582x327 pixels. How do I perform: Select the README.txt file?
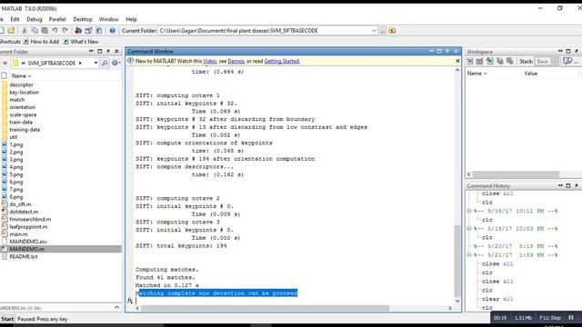point(23,256)
